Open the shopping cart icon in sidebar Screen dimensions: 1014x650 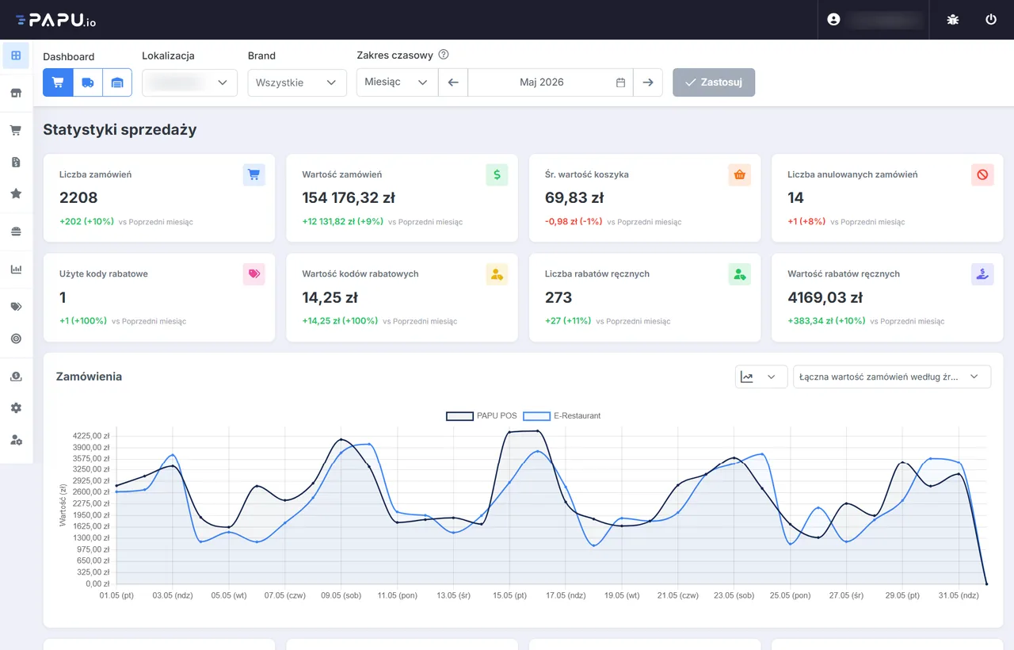point(16,130)
